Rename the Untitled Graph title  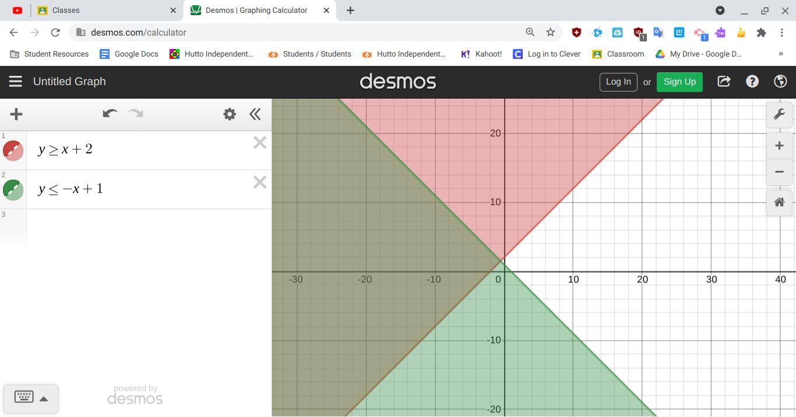pos(69,82)
